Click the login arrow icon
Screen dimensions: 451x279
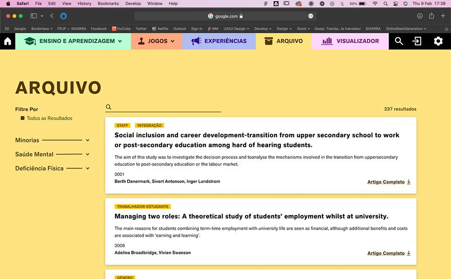click(417, 41)
